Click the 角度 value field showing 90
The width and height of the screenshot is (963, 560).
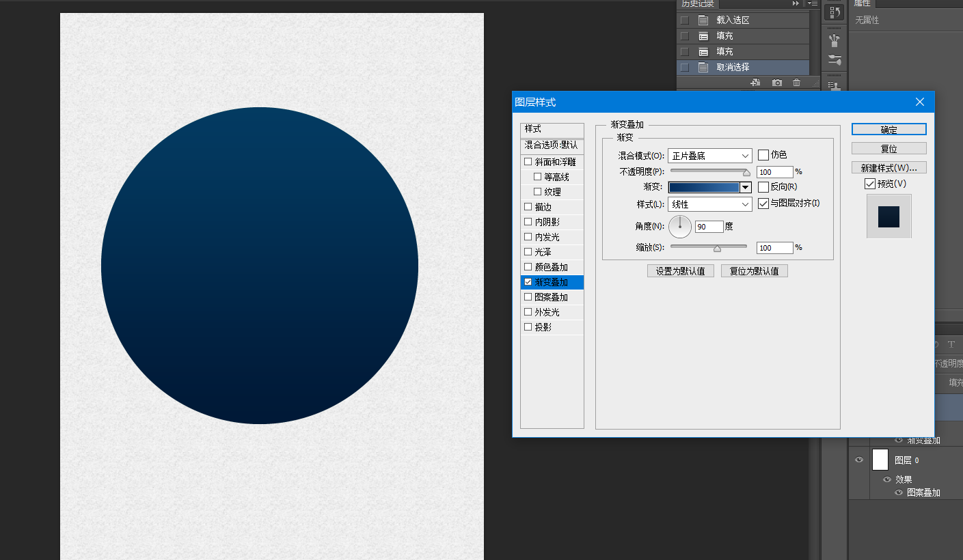tap(709, 227)
